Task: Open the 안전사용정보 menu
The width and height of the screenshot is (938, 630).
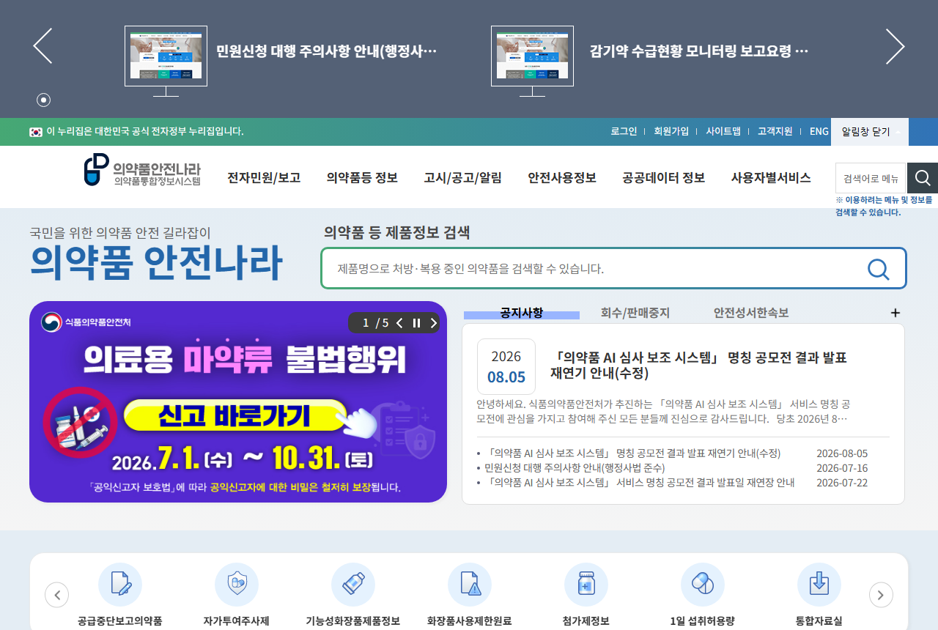Action: point(562,177)
